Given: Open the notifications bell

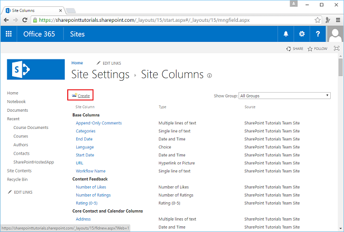Looking at the screenshot, I should (286, 34).
